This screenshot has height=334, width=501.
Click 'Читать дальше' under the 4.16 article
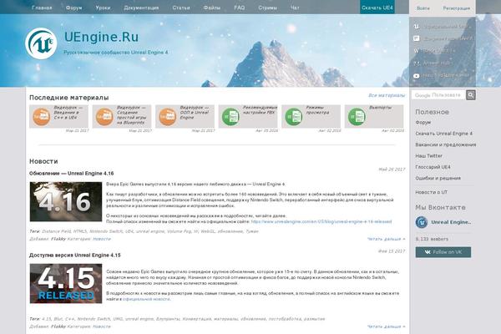[x=387, y=239]
